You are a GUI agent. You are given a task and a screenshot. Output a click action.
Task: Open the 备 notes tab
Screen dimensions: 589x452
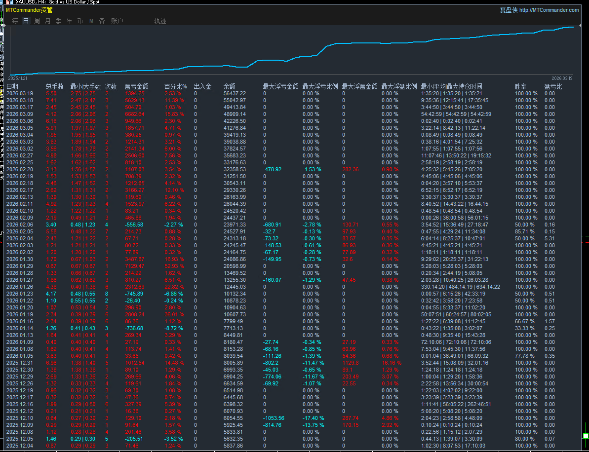(x=102, y=21)
